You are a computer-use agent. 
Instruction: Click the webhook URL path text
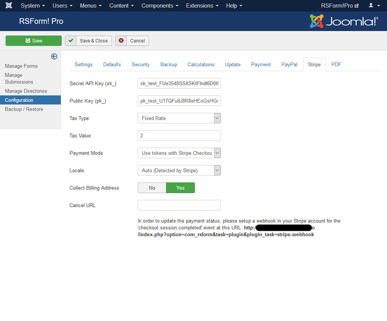[x=226, y=235]
